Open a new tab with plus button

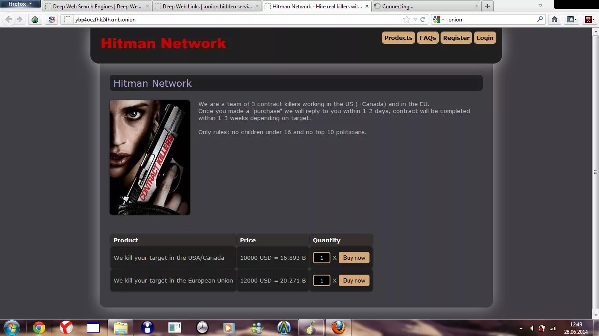[487, 6]
